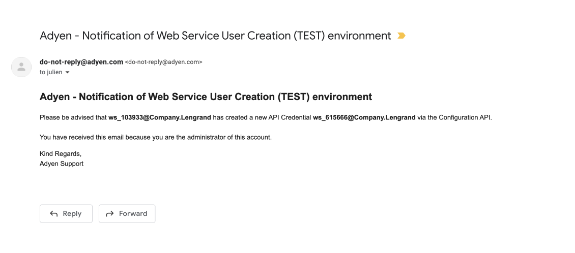Forward the Adyen notification email
The image size is (575, 253).
tap(127, 213)
